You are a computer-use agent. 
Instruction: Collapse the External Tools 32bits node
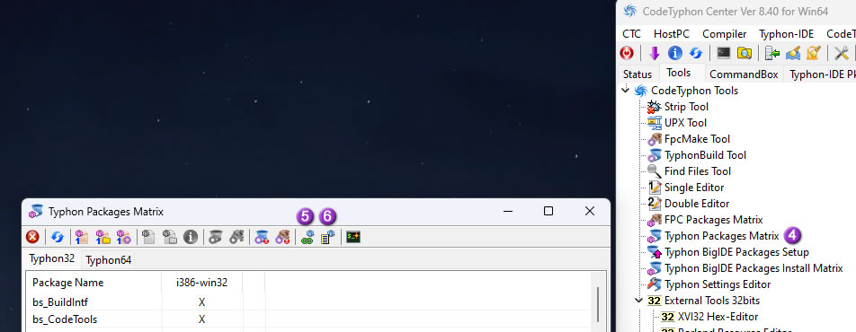638,300
